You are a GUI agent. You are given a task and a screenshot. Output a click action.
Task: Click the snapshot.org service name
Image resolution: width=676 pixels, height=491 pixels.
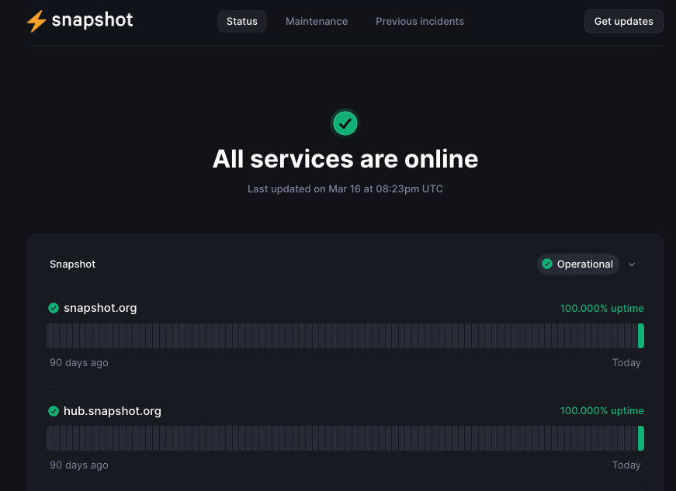click(100, 308)
